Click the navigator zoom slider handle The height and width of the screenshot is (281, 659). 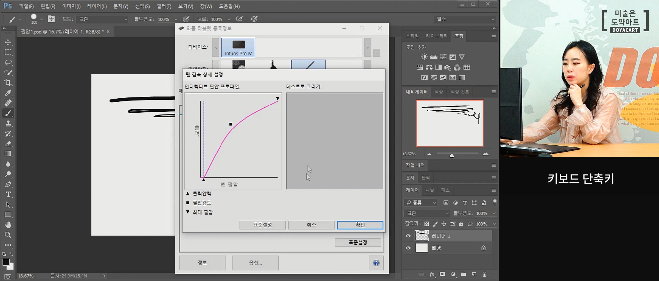[452, 155]
